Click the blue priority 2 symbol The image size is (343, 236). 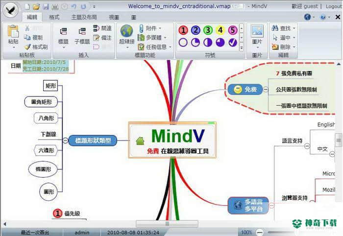point(196,30)
